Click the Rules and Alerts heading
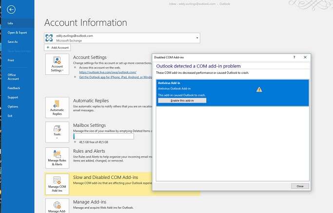The image size is (333, 213). 89,151
